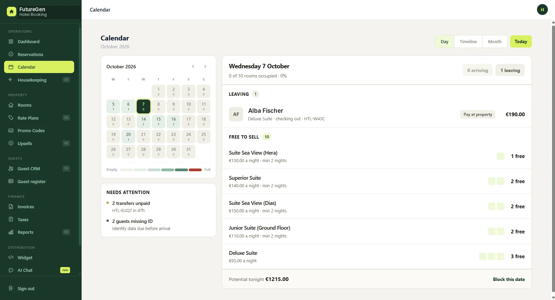Image resolution: width=555 pixels, height=300 pixels.
Task: Open the Suite Sea View (Hera) row
Action: click(377, 156)
